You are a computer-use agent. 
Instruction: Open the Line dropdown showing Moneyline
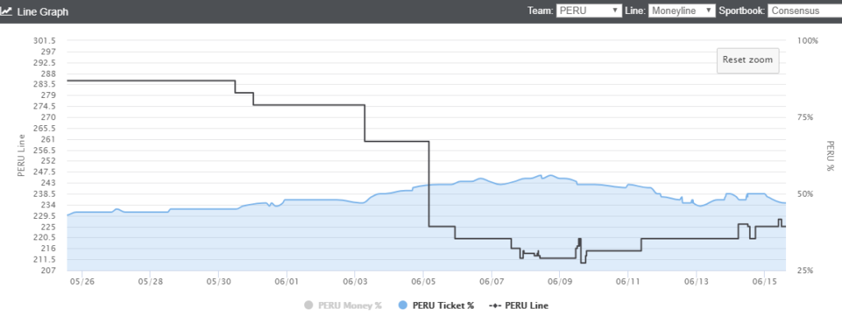(682, 11)
